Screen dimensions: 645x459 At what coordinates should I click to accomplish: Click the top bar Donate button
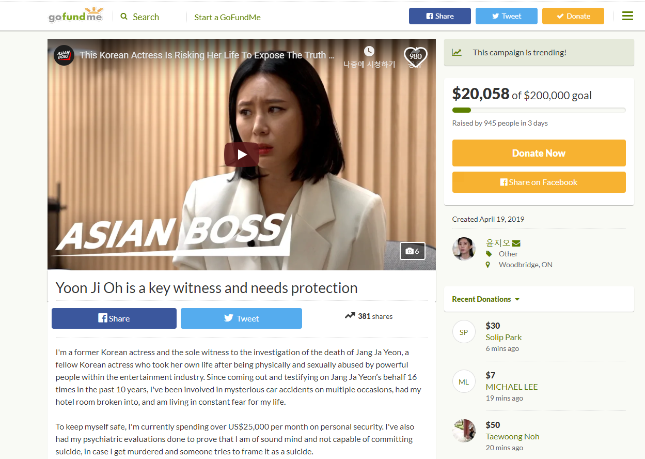pyautogui.click(x=573, y=16)
